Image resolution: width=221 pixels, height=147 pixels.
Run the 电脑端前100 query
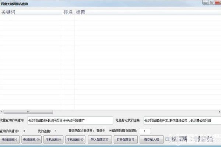pos(32,140)
